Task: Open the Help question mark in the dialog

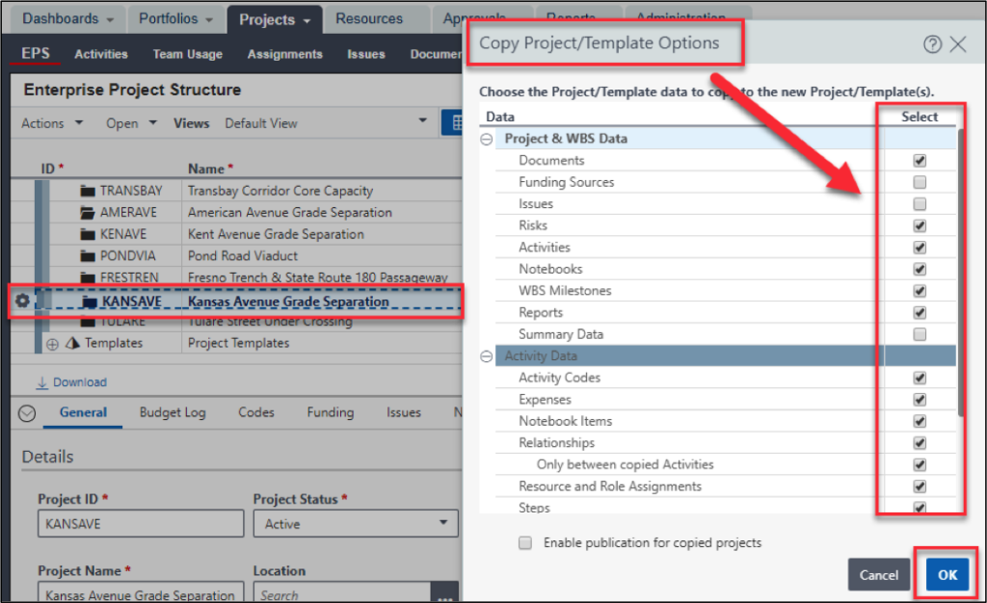Action: point(931,43)
